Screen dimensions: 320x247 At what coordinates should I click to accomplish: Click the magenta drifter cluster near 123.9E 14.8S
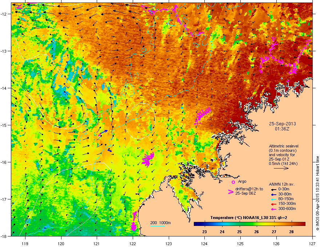[x=202, y=116]
